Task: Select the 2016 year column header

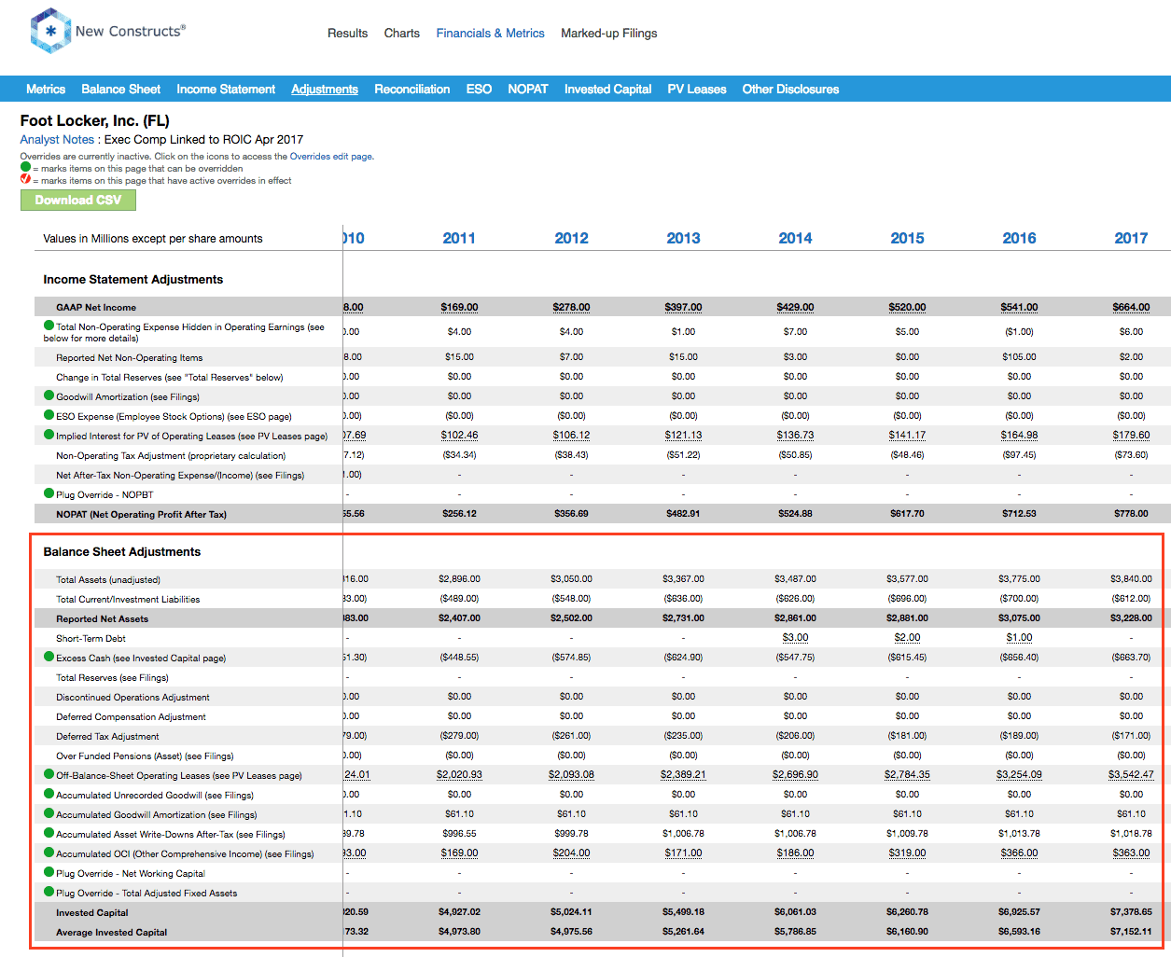Action: point(1020,238)
